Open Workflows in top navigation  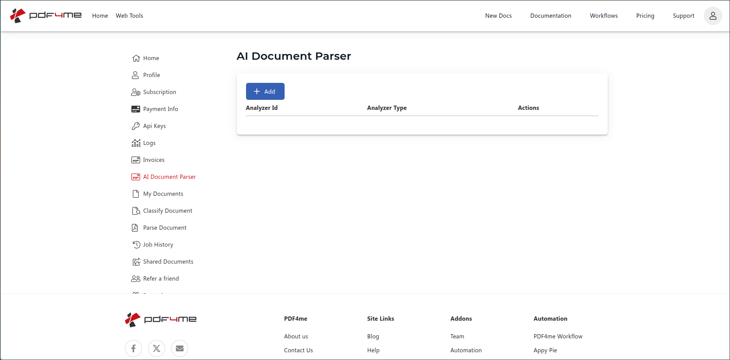pos(604,16)
